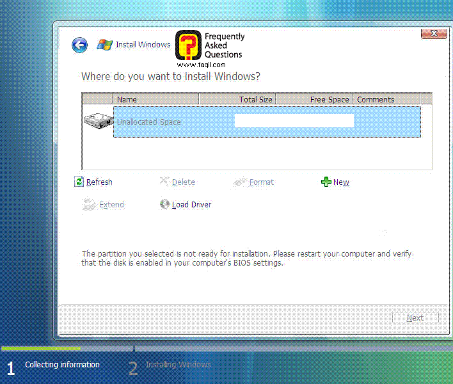Click the blue back arrow button

tap(79, 45)
